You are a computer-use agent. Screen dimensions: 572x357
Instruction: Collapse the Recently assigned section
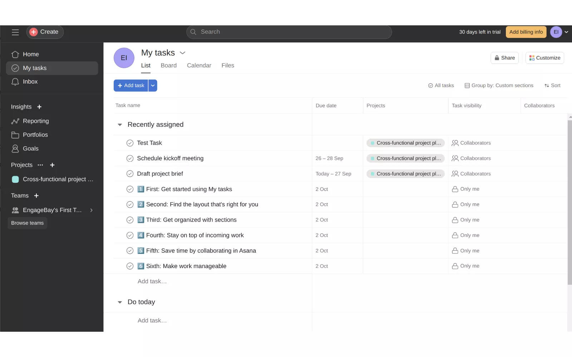pyautogui.click(x=120, y=125)
